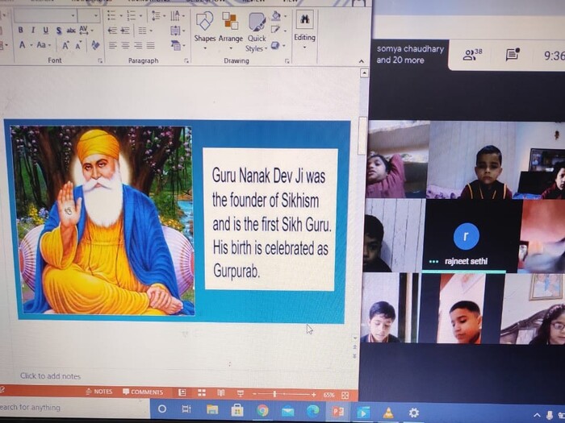The width and height of the screenshot is (565, 423).
Task: Open Font Color dropdown arrow
Action: click(x=31, y=45)
